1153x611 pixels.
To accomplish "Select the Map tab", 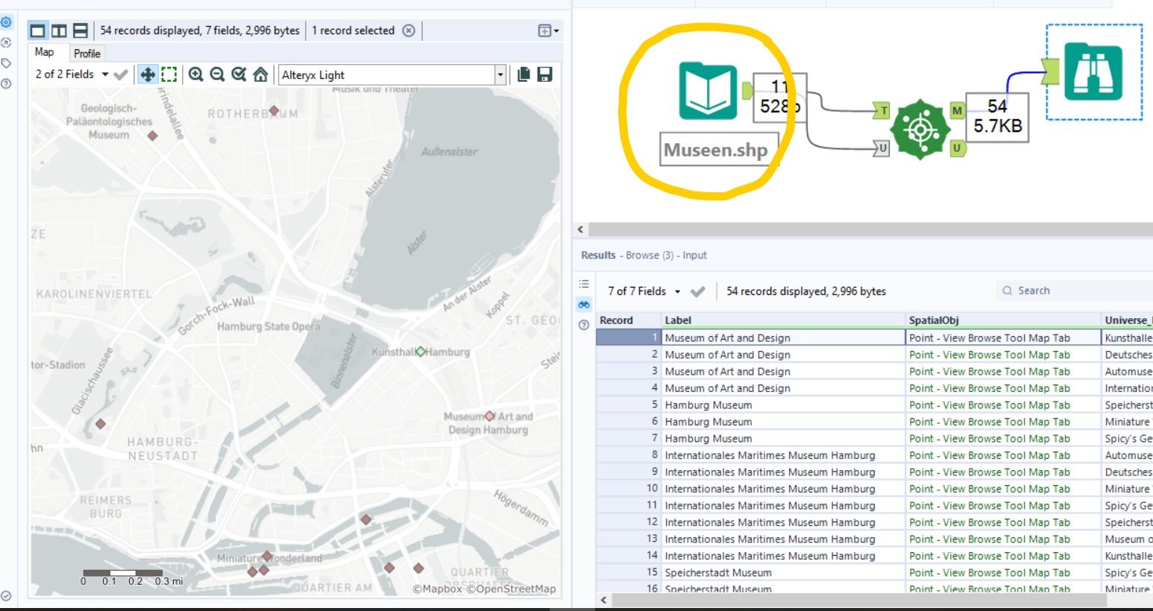I will coord(44,52).
